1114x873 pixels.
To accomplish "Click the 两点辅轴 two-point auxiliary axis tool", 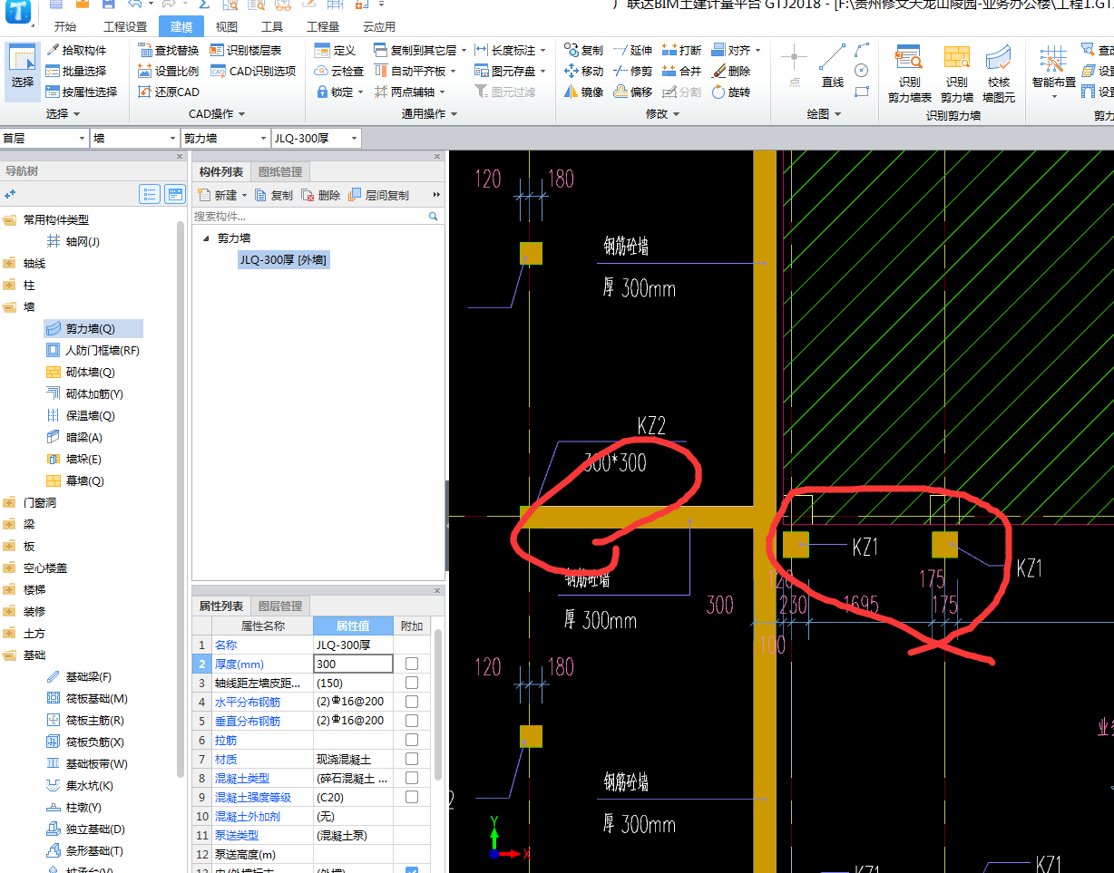I will tap(410, 92).
